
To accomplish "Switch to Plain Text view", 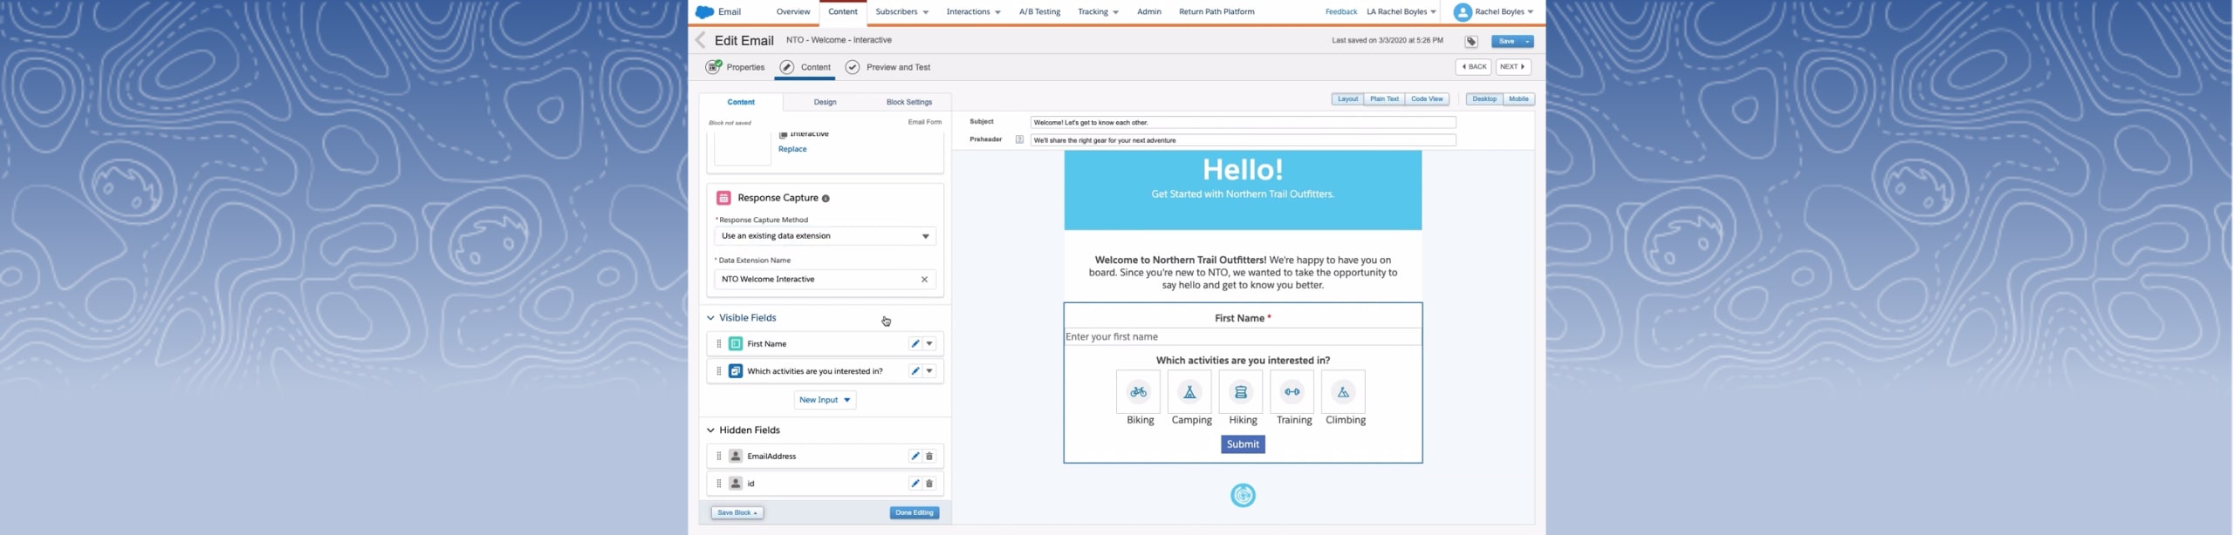I will point(1384,99).
